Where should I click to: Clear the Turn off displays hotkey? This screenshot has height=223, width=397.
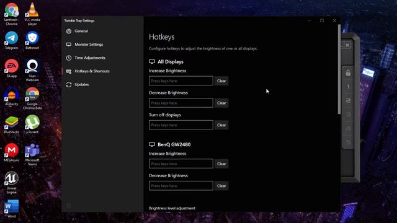click(x=221, y=125)
